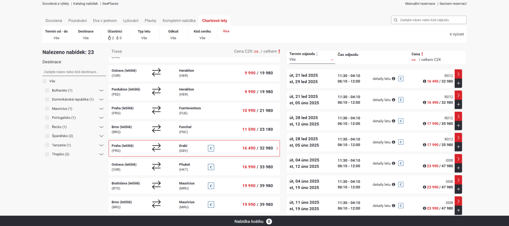The width and height of the screenshot is (509, 226).
Task: Expand the Řecko destination chevron
Action: click(101, 127)
